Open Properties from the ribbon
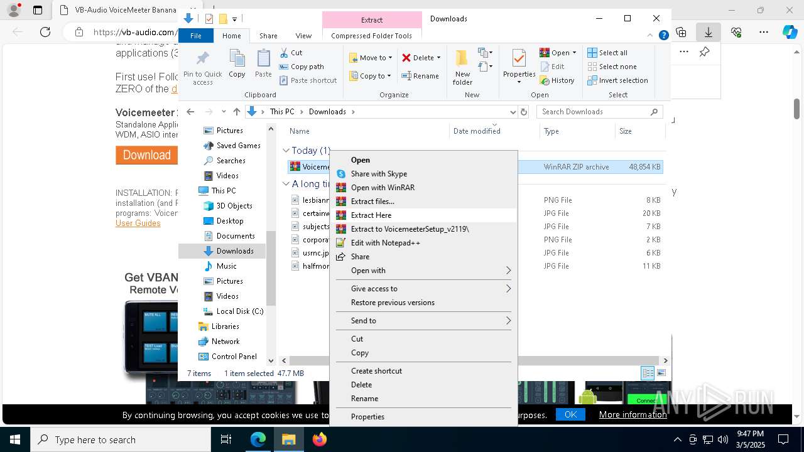 (x=519, y=67)
